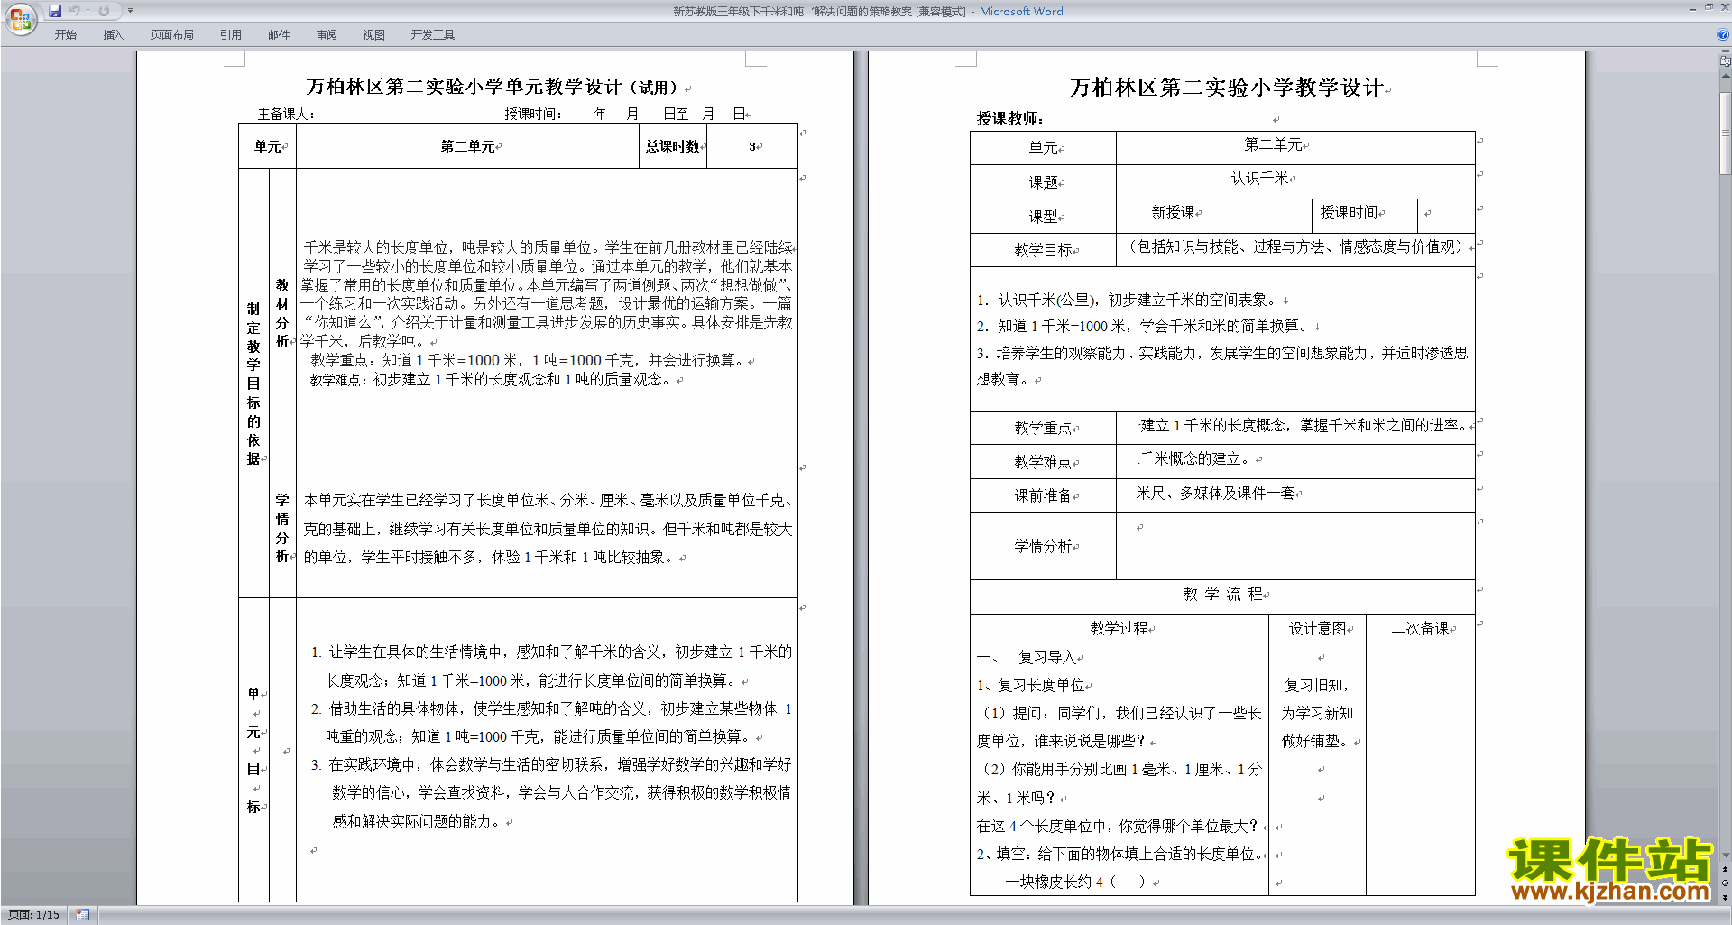Click the line beginning 教学重点：知道 1 千米=1000 米
Screen dimensions: 1732x925
528,360
